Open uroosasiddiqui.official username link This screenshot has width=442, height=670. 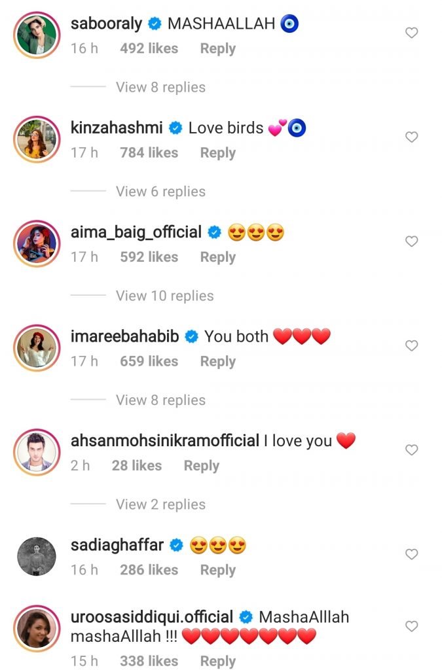(152, 617)
